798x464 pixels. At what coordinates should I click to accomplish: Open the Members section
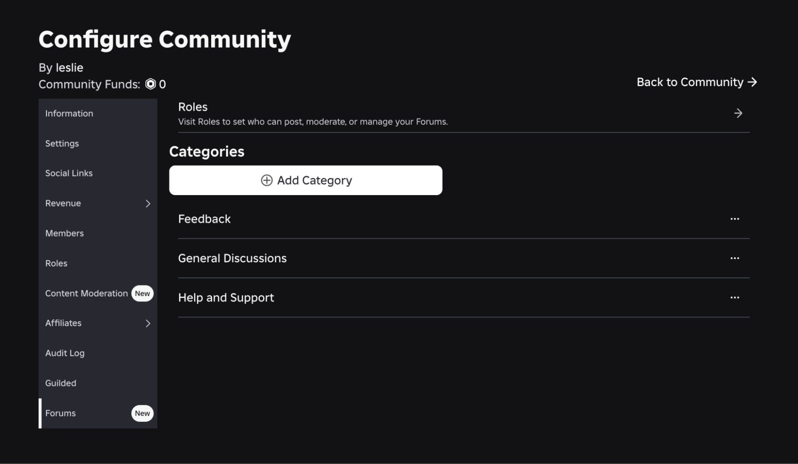pyautogui.click(x=64, y=233)
